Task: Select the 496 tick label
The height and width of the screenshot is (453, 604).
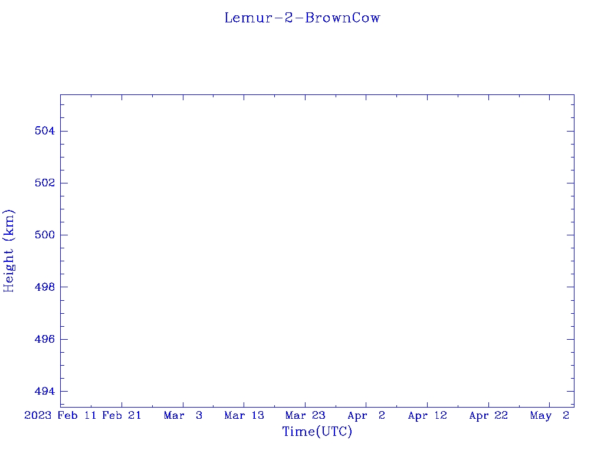Action: click(45, 339)
